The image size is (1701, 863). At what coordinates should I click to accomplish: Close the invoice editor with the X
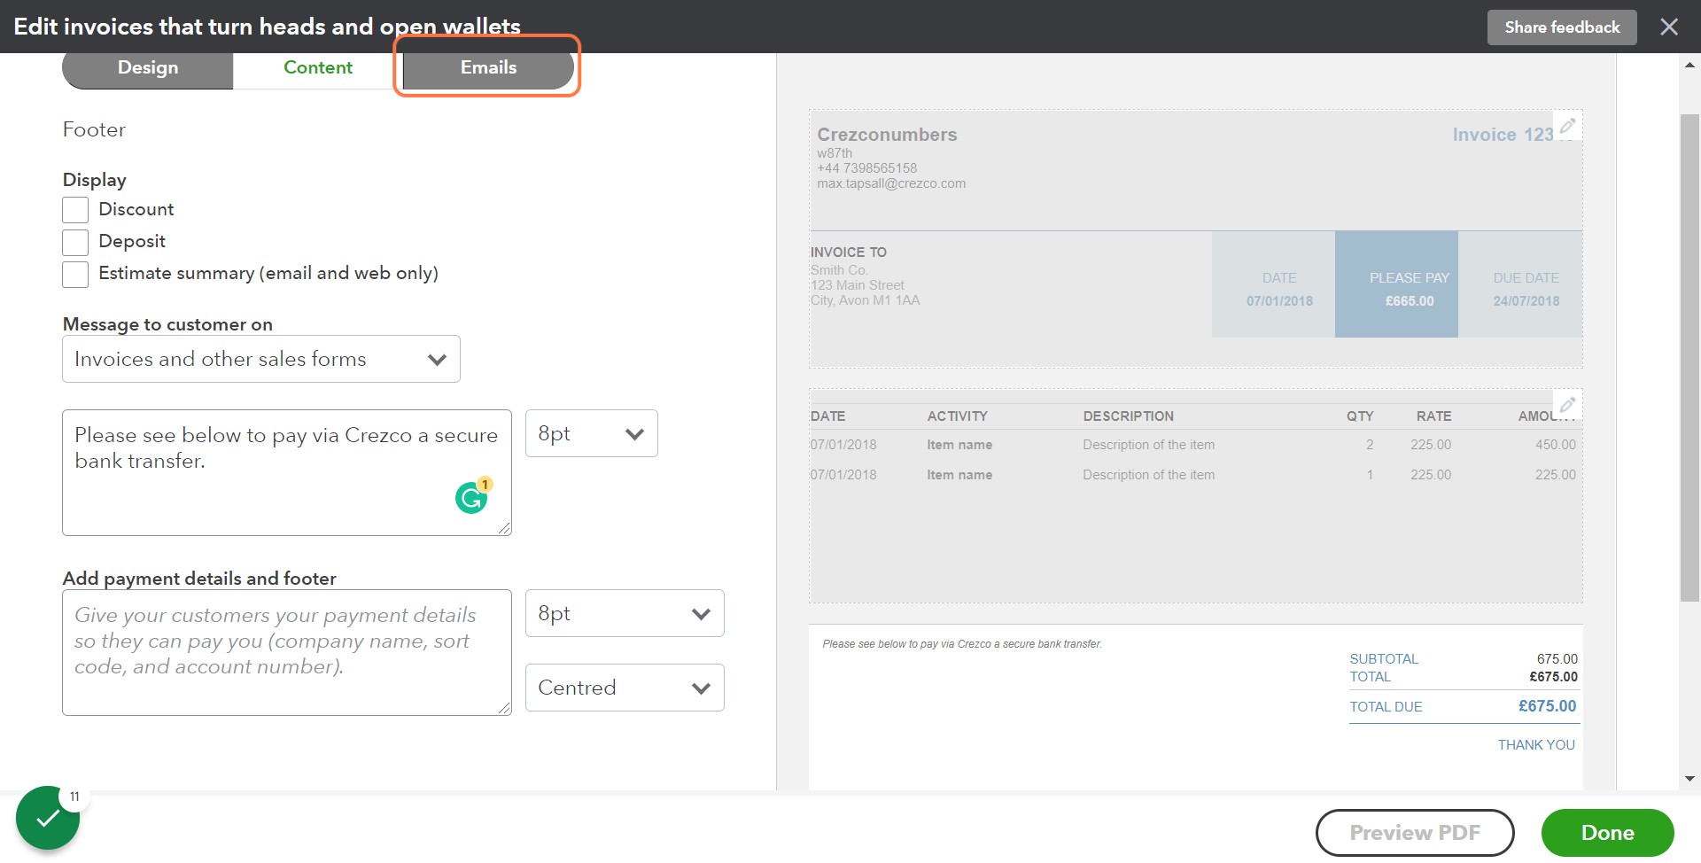pos(1669,27)
